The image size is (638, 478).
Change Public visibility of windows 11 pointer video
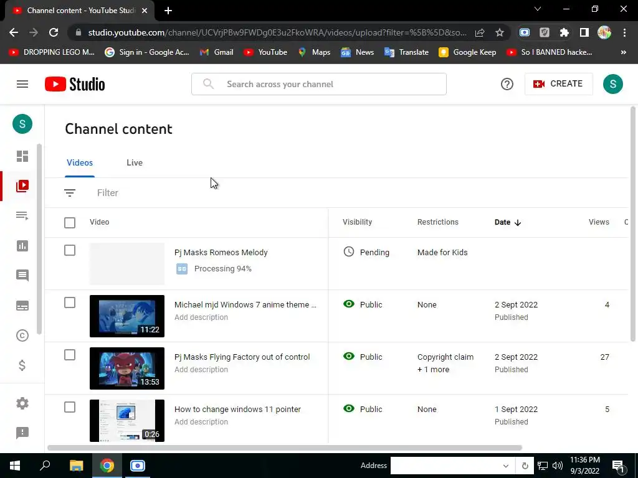363,409
